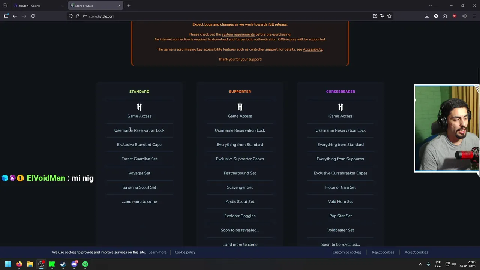
Task: Click the Hytale logo under CURSEBREAKER
Action: [340, 107]
